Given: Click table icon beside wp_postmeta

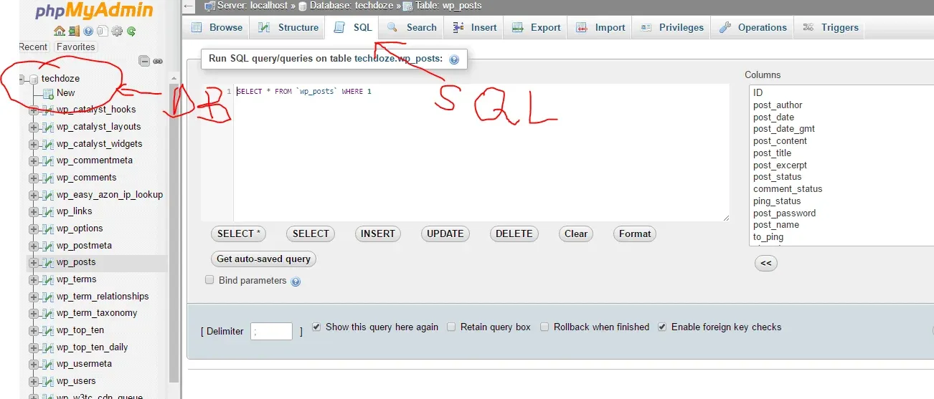Looking at the screenshot, I should coord(48,246).
